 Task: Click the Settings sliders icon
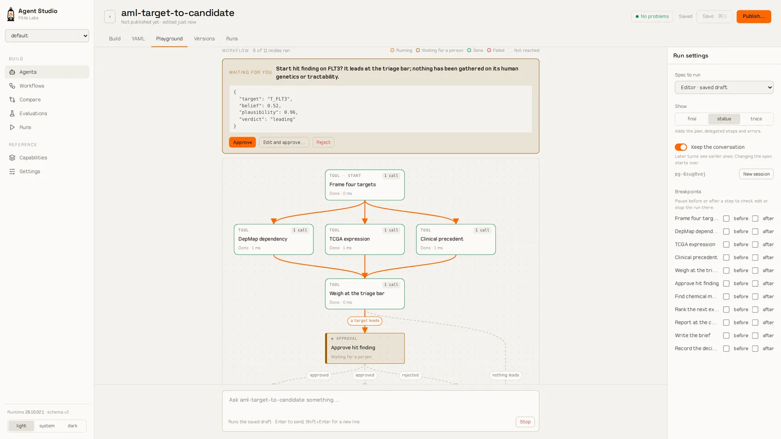(x=12, y=172)
